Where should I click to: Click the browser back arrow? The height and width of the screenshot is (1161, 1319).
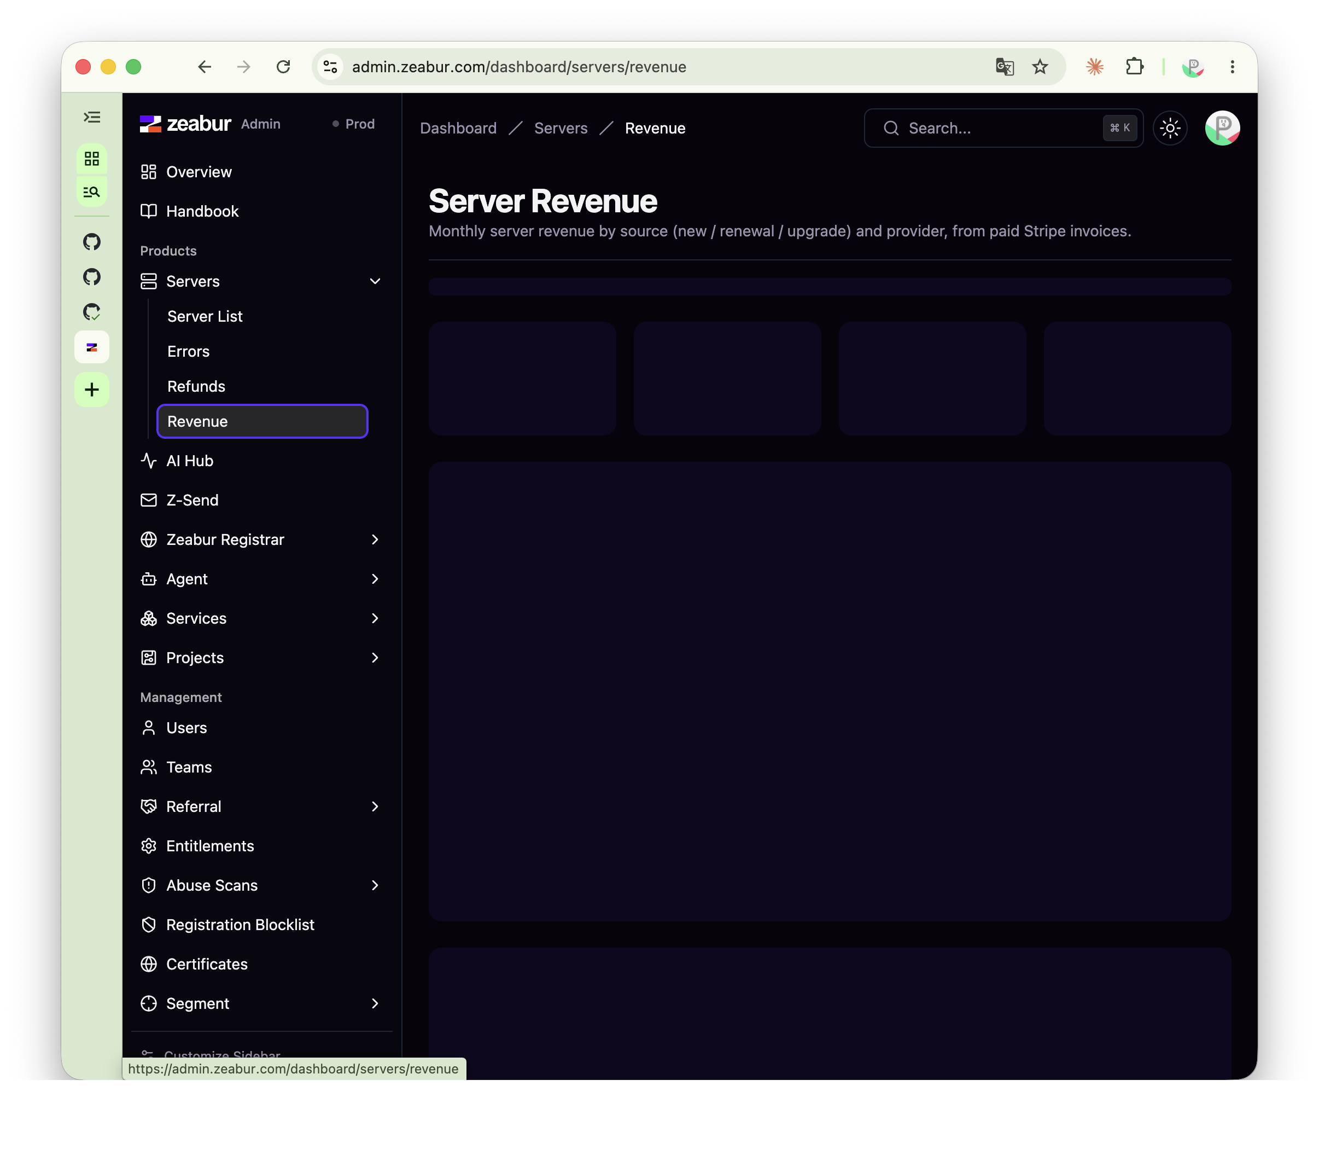205,67
